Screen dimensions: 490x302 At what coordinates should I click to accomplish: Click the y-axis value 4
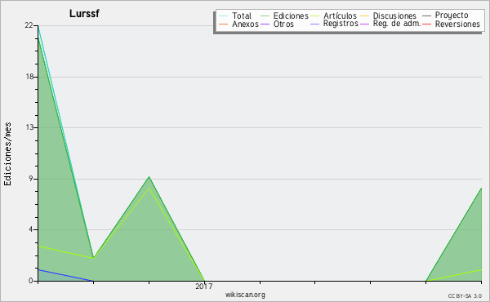coord(31,230)
